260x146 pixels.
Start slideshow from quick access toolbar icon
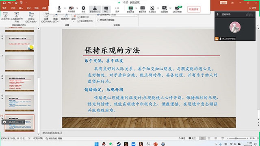coord(21,3)
